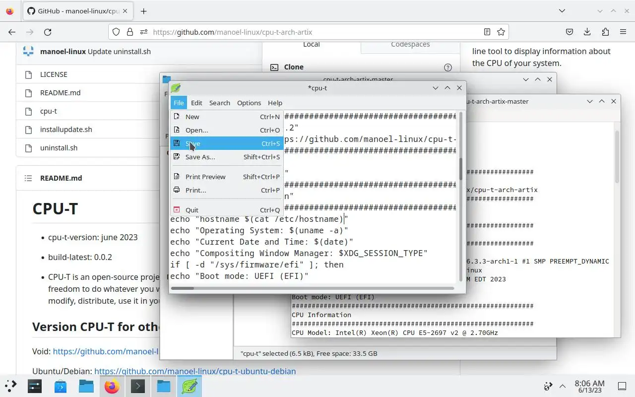Open a new browser tab
Image resolution: width=635 pixels, height=397 pixels.
click(x=143, y=11)
